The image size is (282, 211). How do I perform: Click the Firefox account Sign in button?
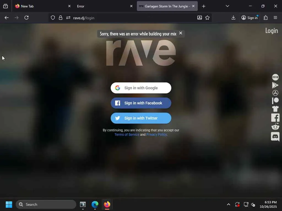click(250, 18)
